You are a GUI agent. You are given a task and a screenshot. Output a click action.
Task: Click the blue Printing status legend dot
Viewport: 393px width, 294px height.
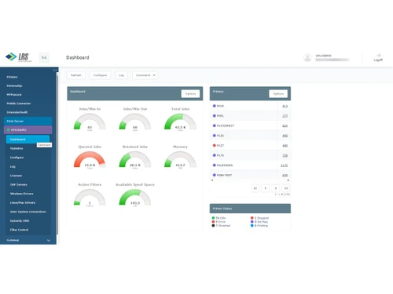pos(252,226)
